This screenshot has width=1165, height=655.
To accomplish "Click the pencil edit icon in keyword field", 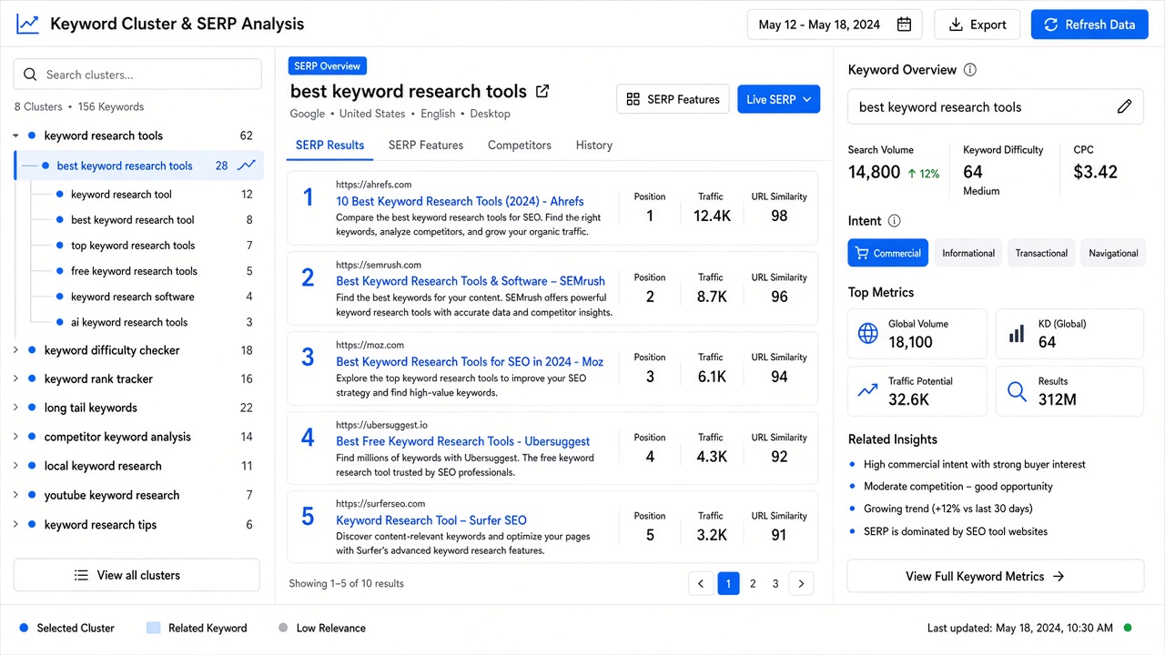I will pos(1124,106).
